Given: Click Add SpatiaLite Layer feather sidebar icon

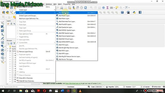Looking at the screenshot, I should [2, 38].
